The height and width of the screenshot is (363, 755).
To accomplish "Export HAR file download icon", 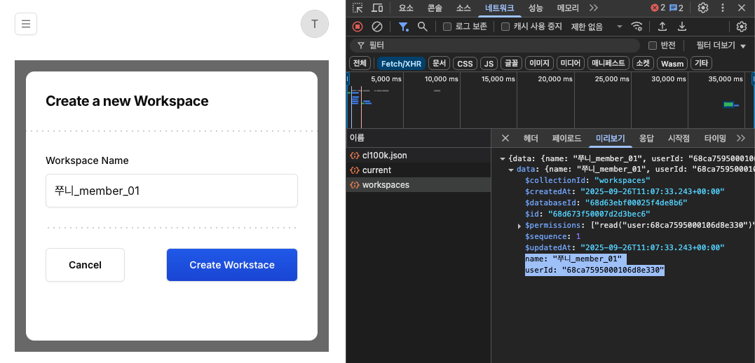I will [x=682, y=27].
